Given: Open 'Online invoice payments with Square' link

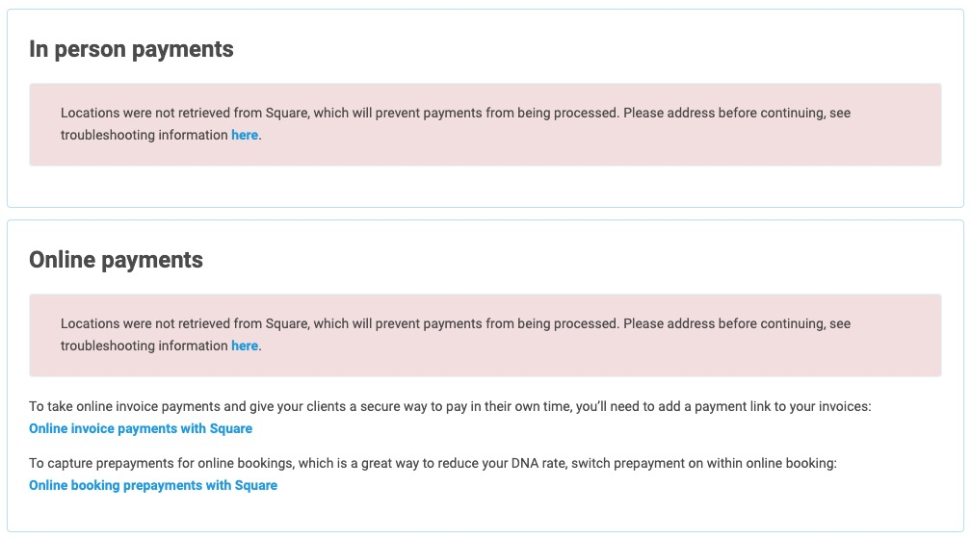Looking at the screenshot, I should 141,429.
